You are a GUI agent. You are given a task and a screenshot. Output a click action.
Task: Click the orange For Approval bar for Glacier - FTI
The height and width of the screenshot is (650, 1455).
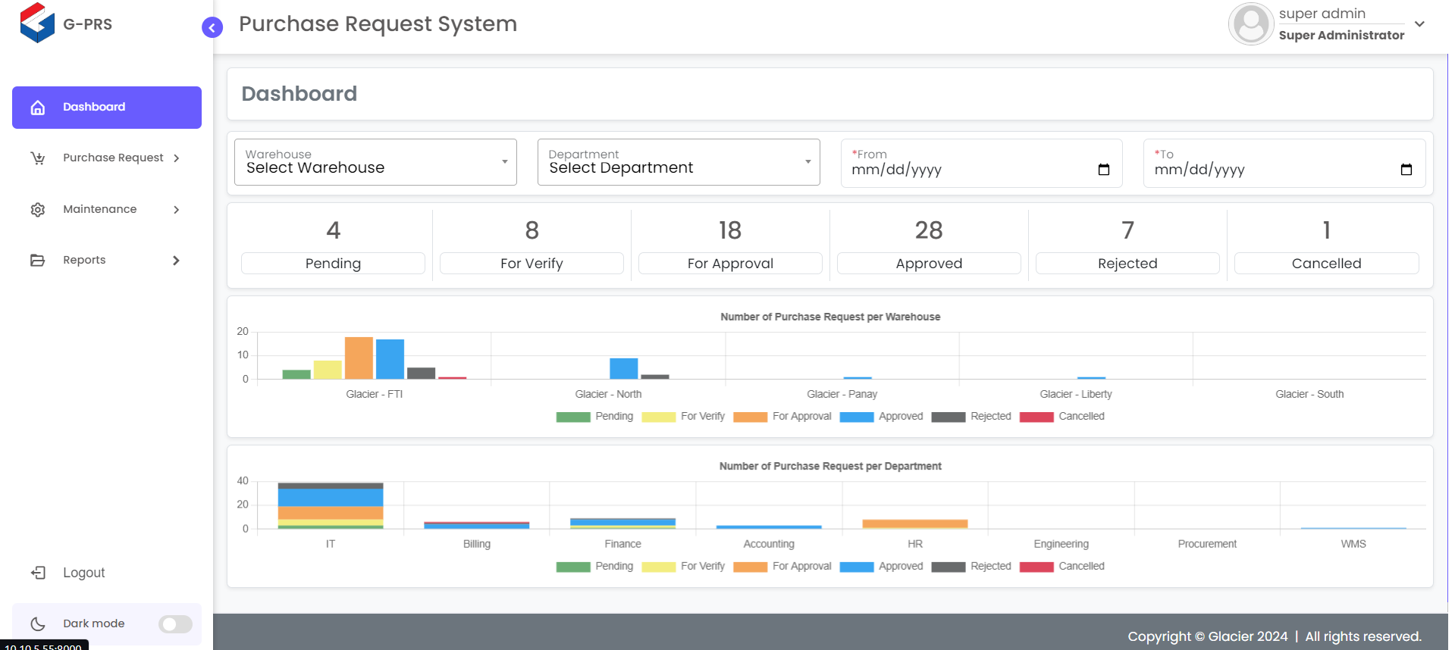point(359,358)
